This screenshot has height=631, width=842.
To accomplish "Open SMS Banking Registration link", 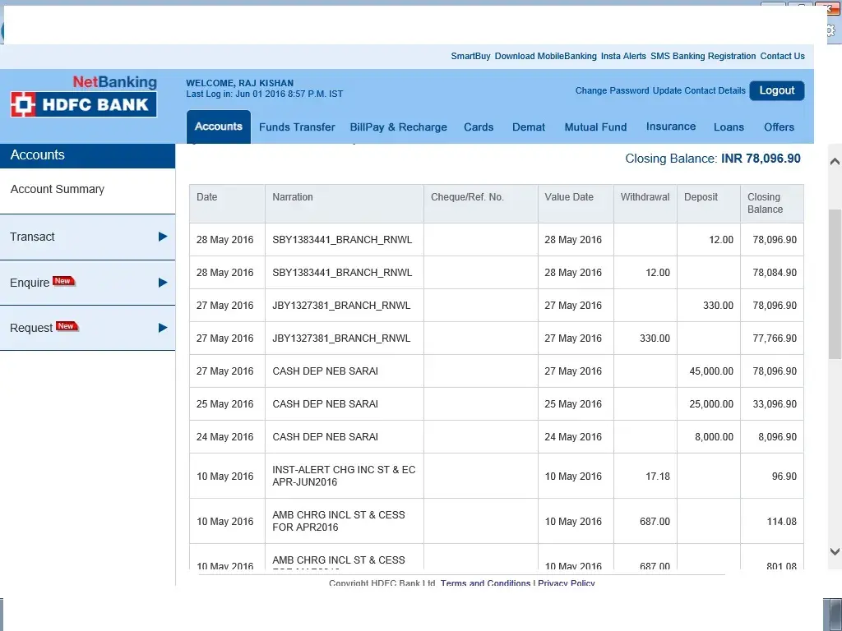I will pyautogui.click(x=703, y=56).
